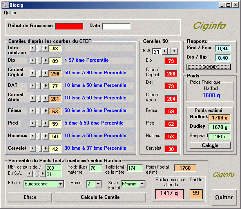The height and width of the screenshot is (209, 241).
Task: Increase the Bip measurement with right arrow
Action: 45,61
